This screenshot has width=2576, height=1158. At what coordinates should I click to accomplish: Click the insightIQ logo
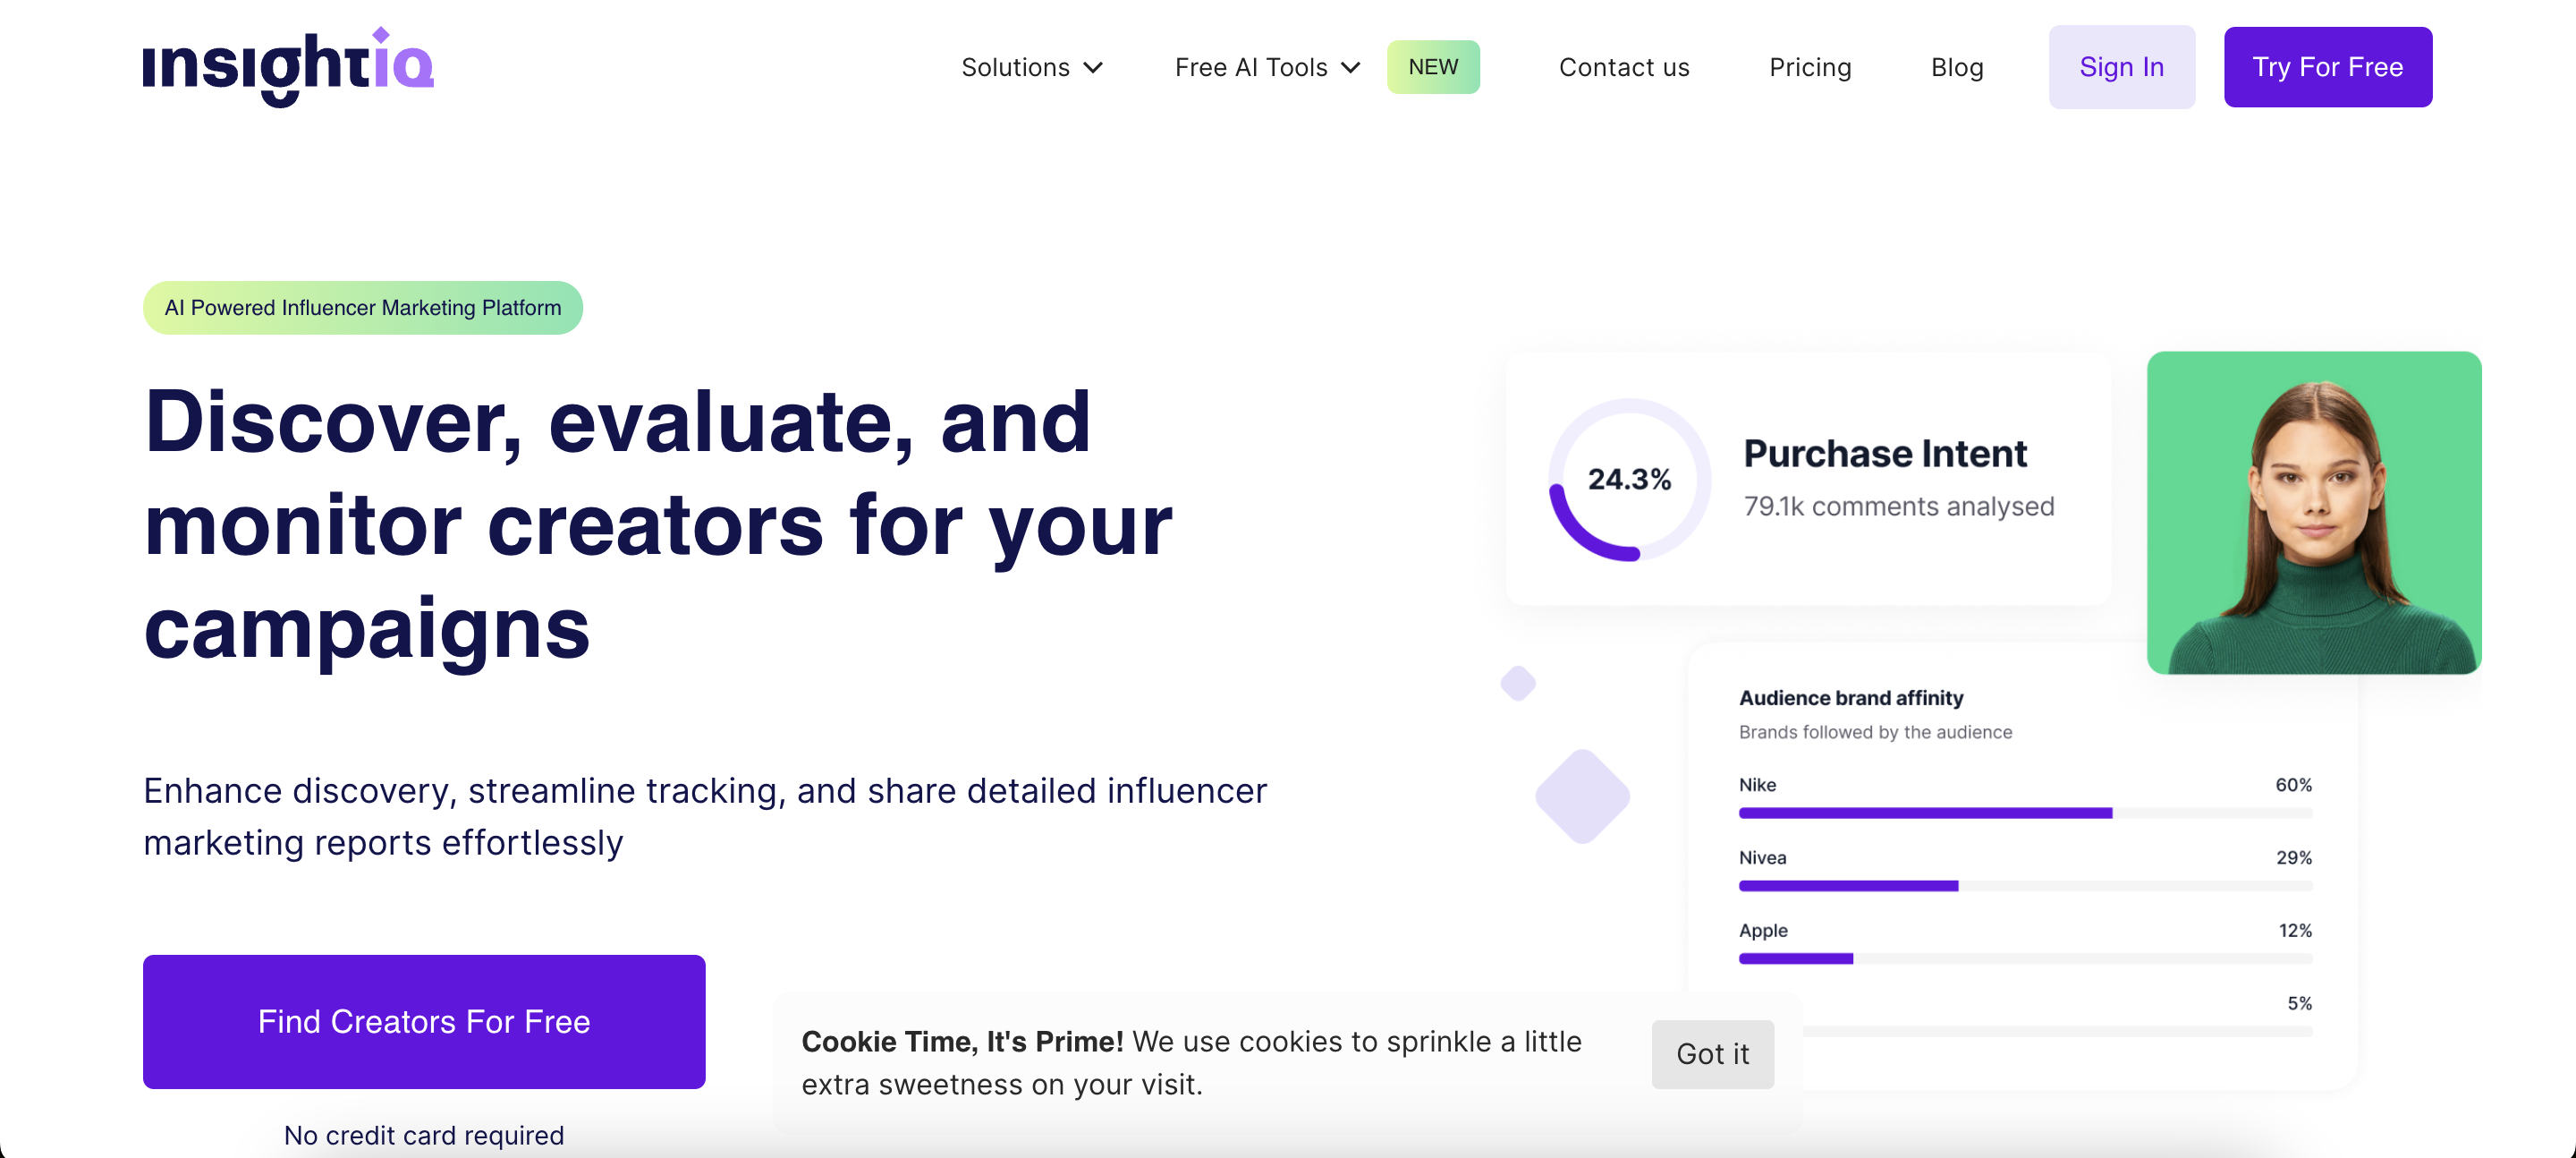288,66
